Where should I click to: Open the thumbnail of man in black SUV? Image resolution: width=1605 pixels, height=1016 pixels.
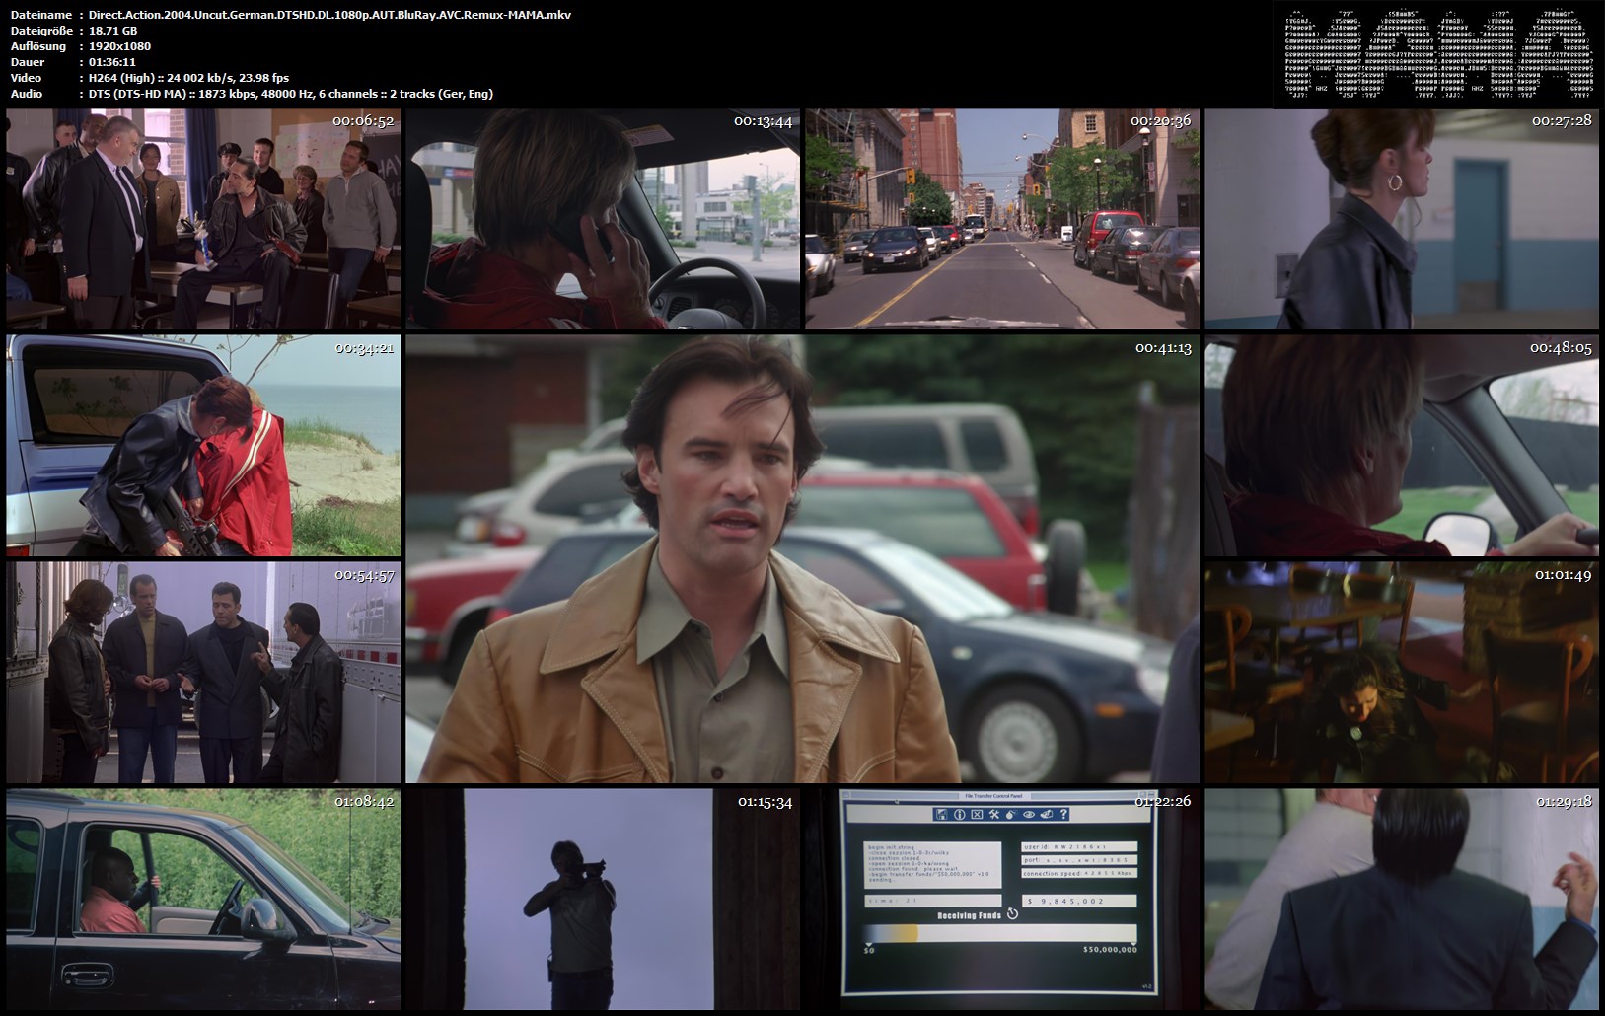pos(203,900)
